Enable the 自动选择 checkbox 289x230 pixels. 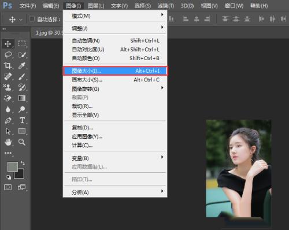pyautogui.click(x=32, y=19)
